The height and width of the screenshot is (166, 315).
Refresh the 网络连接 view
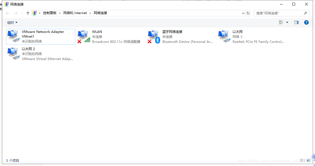pos(248,13)
